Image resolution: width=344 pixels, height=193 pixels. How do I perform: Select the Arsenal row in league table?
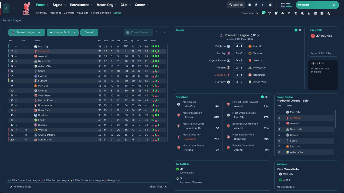(87, 56)
